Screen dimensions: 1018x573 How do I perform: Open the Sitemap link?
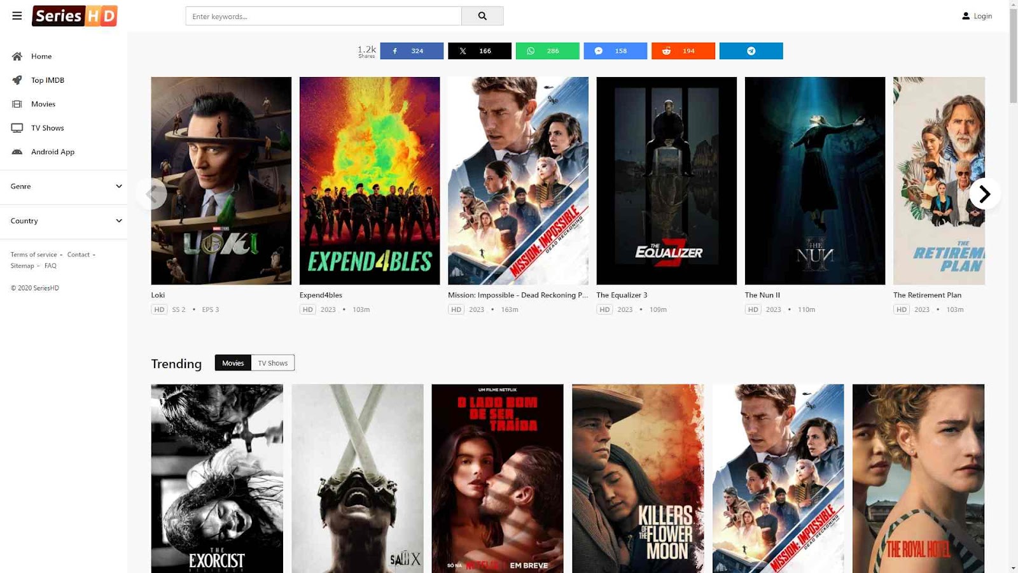click(x=22, y=266)
